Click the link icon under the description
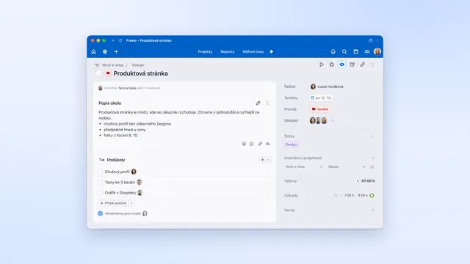 260,144
